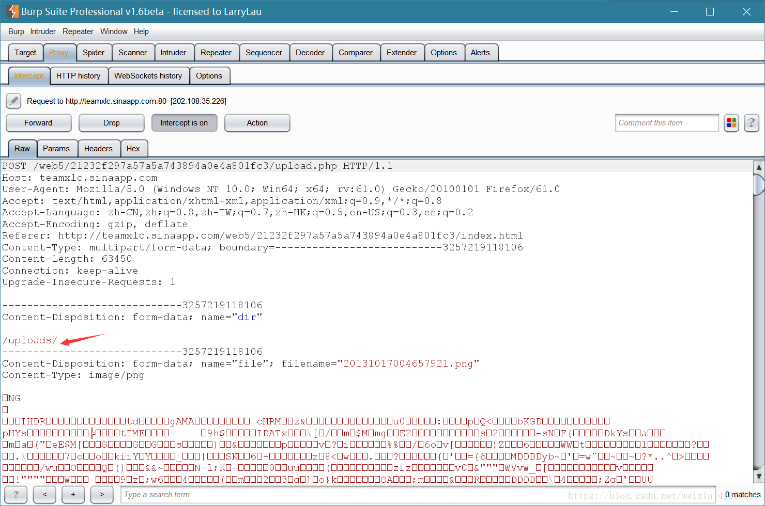Click the Referer header line

coord(263,235)
